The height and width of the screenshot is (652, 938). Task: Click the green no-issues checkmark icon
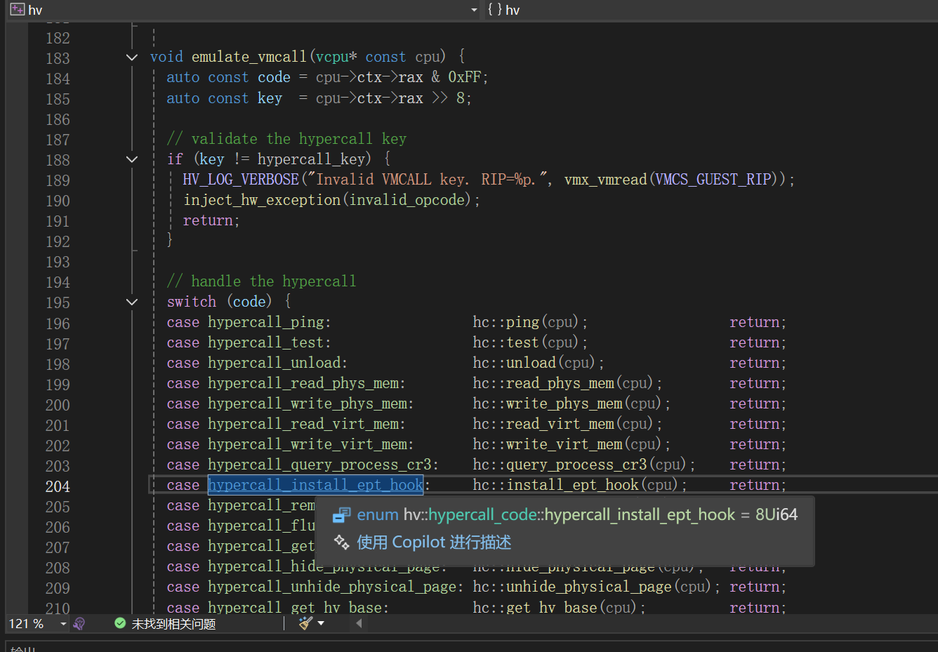click(120, 623)
